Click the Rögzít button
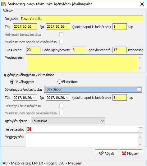The image size is (147, 166). pos(106,153)
